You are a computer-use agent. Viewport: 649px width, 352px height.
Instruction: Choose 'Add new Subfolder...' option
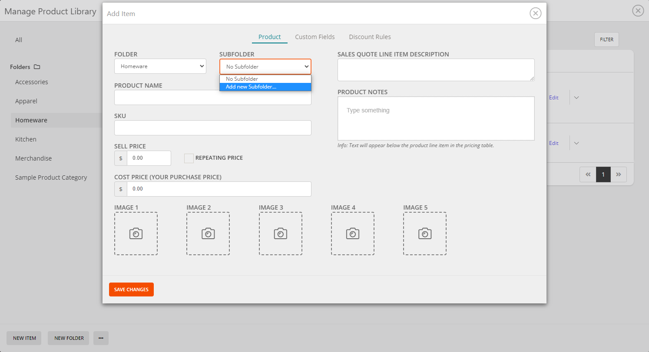265,87
